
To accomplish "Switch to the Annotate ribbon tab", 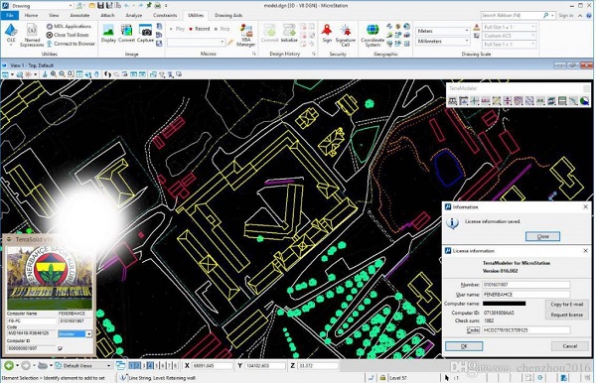I will coord(79,15).
